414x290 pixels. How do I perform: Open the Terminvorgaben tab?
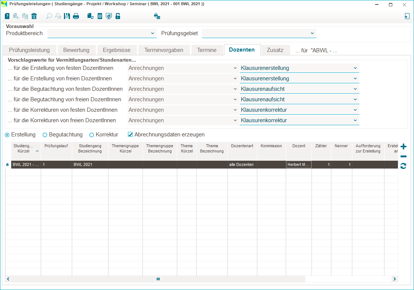tap(164, 50)
